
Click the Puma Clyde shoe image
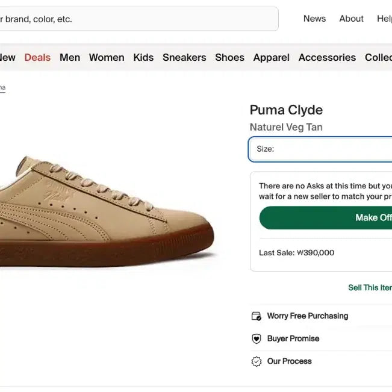(108, 211)
